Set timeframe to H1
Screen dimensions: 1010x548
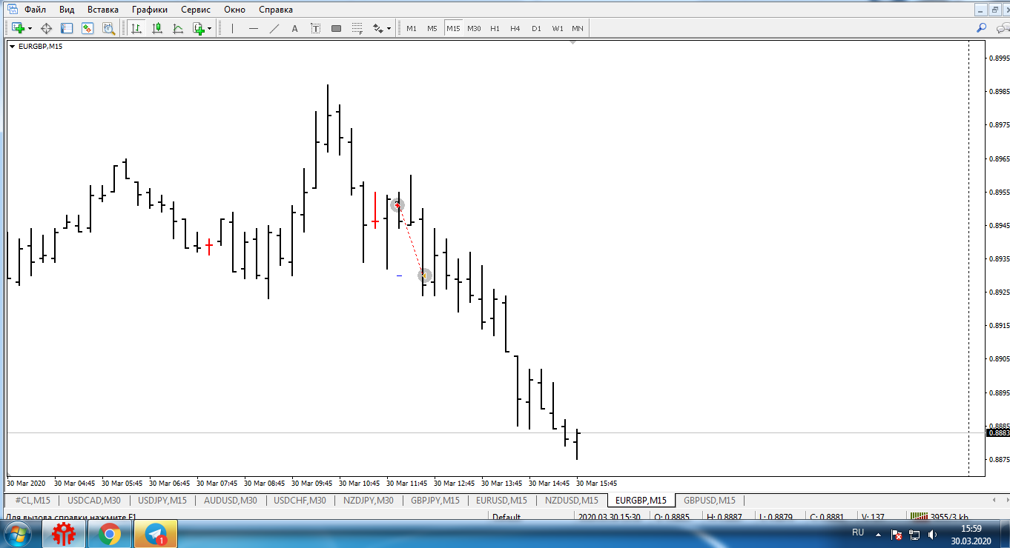tap(495, 28)
